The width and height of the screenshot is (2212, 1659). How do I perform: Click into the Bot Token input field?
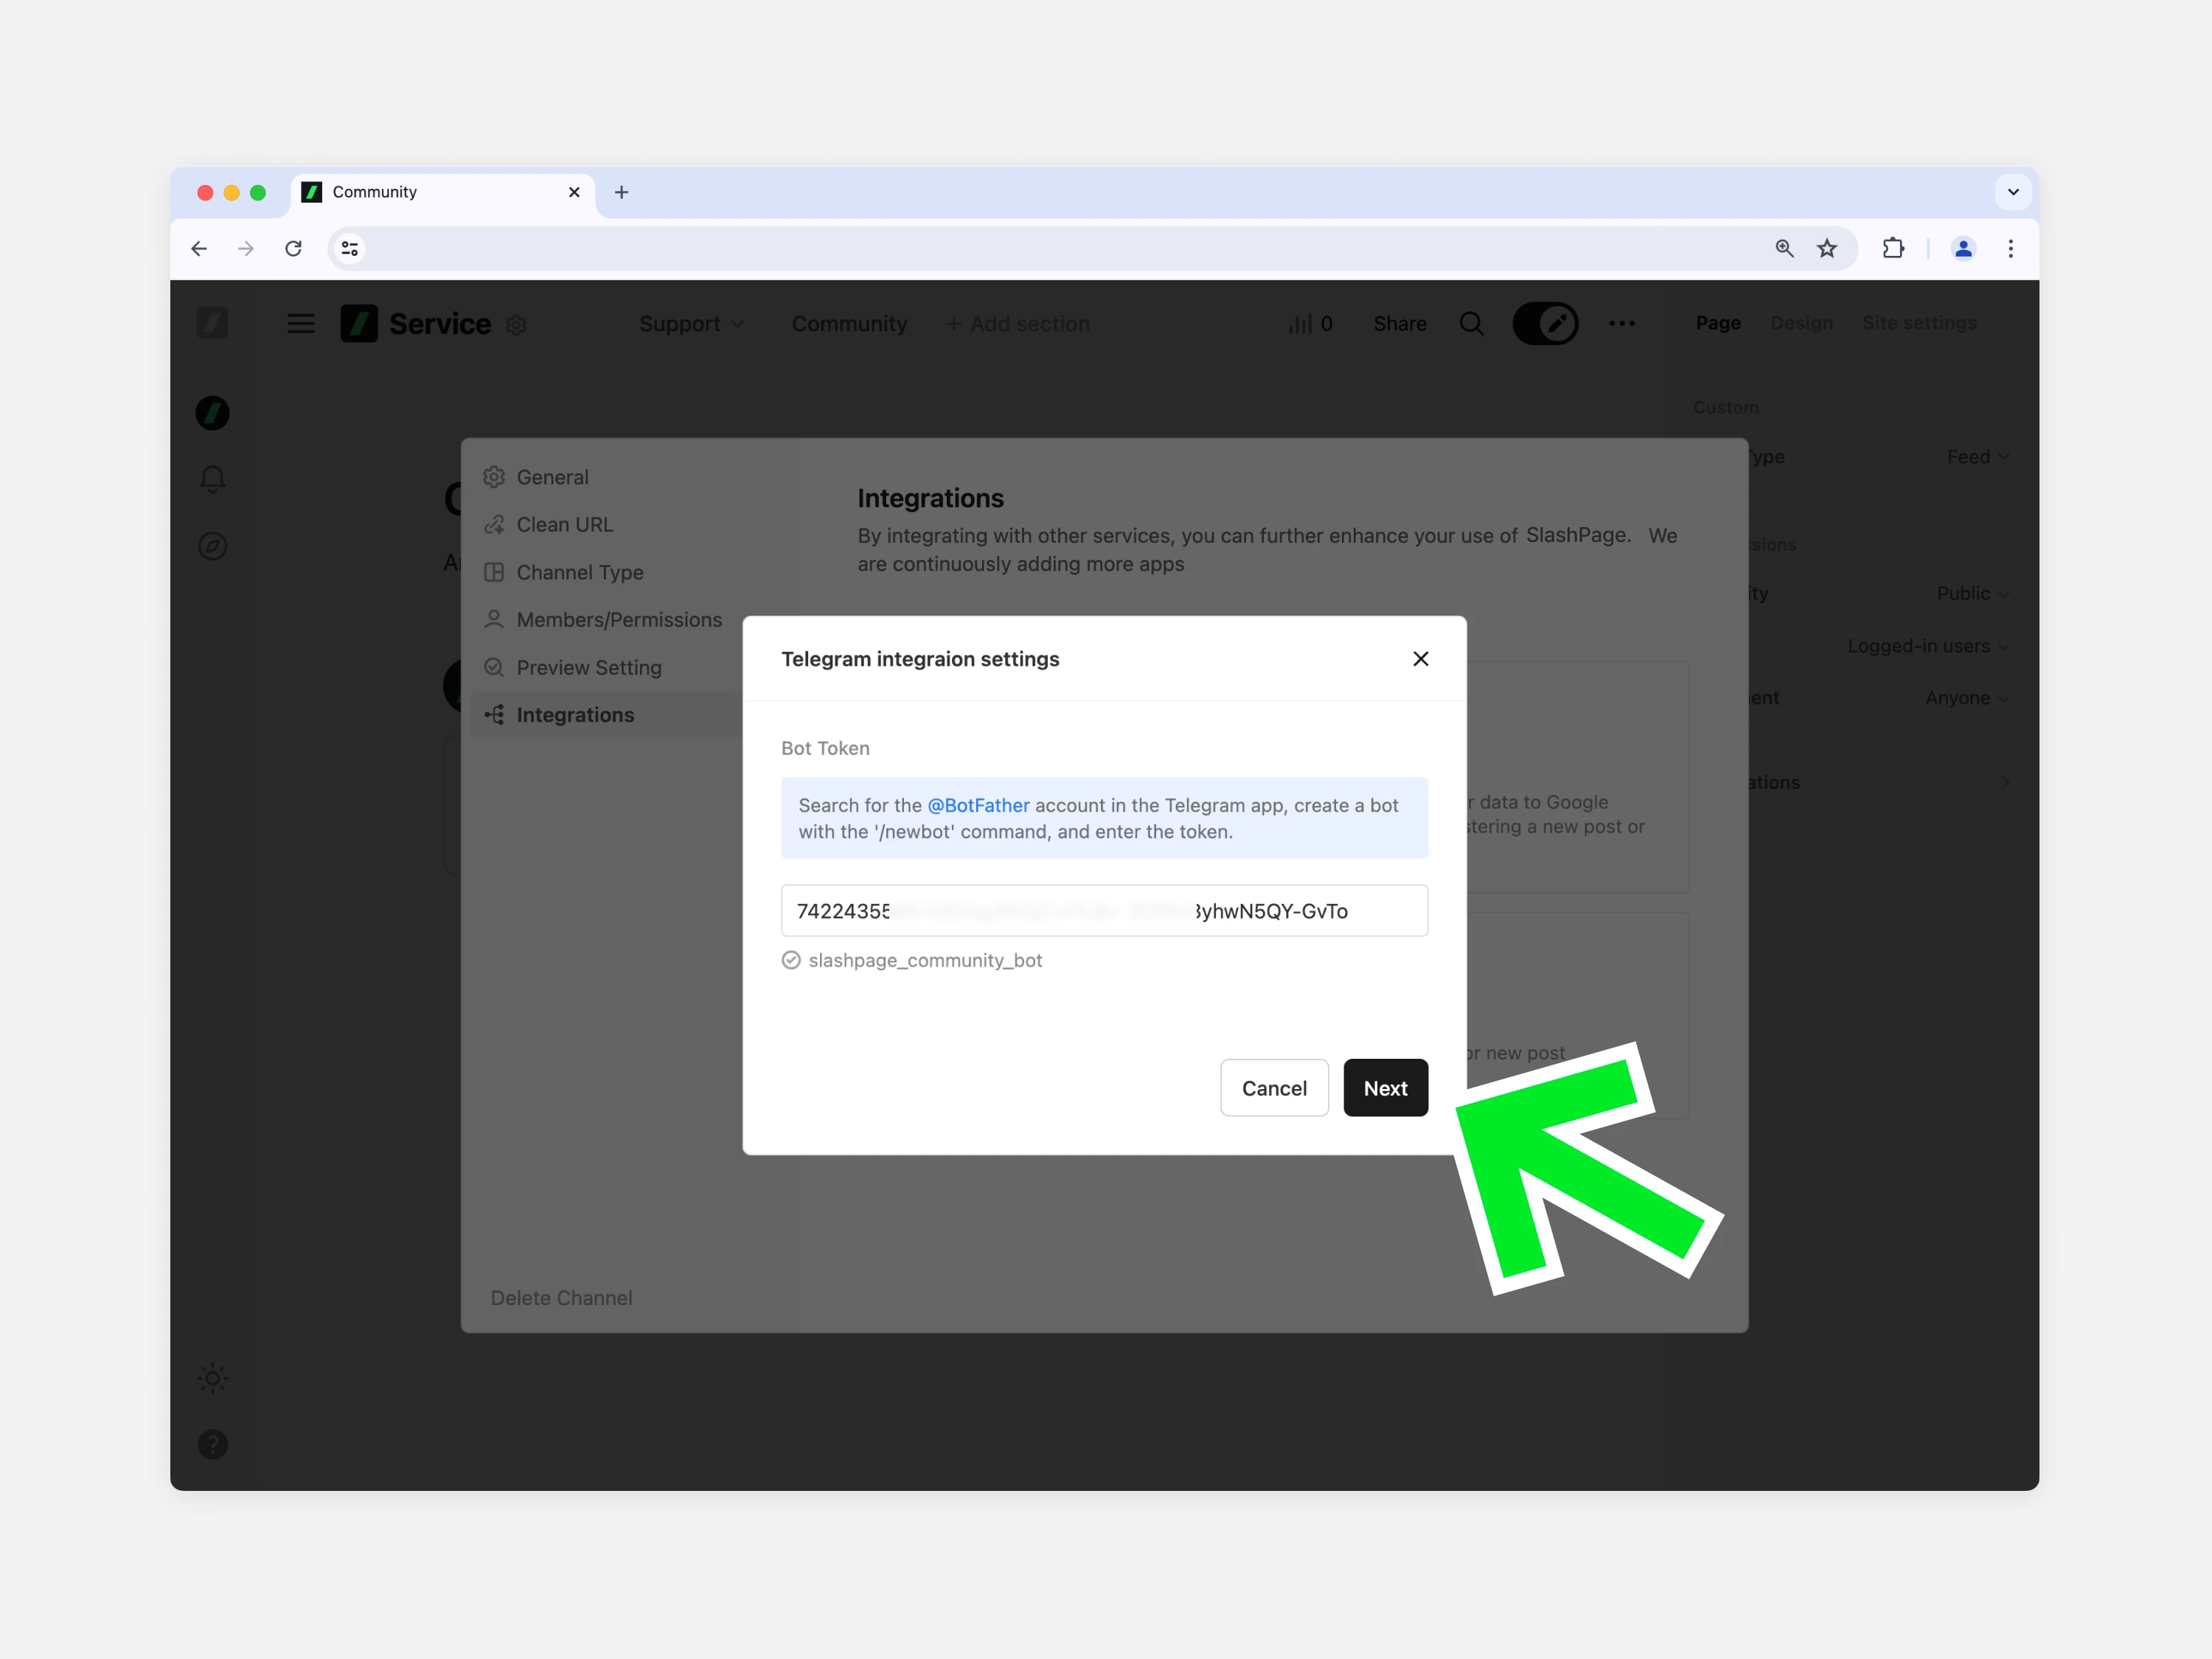1104,911
